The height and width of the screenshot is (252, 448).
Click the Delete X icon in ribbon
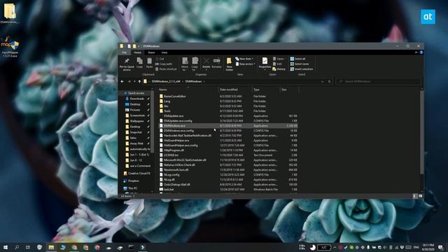pos(206,61)
